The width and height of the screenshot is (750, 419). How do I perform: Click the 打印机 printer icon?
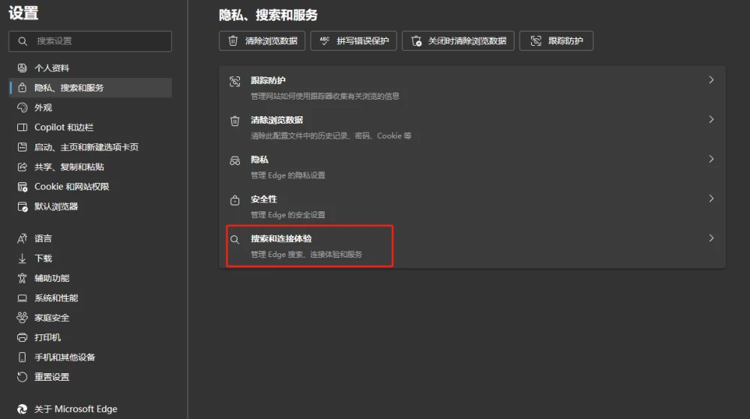[x=22, y=337]
